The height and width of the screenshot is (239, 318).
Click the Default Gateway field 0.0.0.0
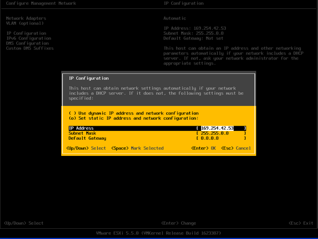pyautogui.click(x=221, y=138)
